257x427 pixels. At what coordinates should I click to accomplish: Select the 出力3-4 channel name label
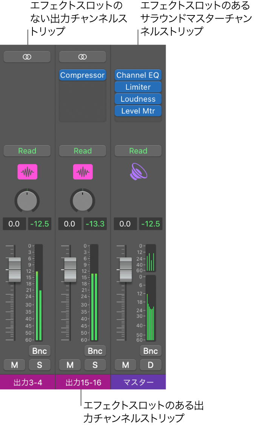(28, 382)
